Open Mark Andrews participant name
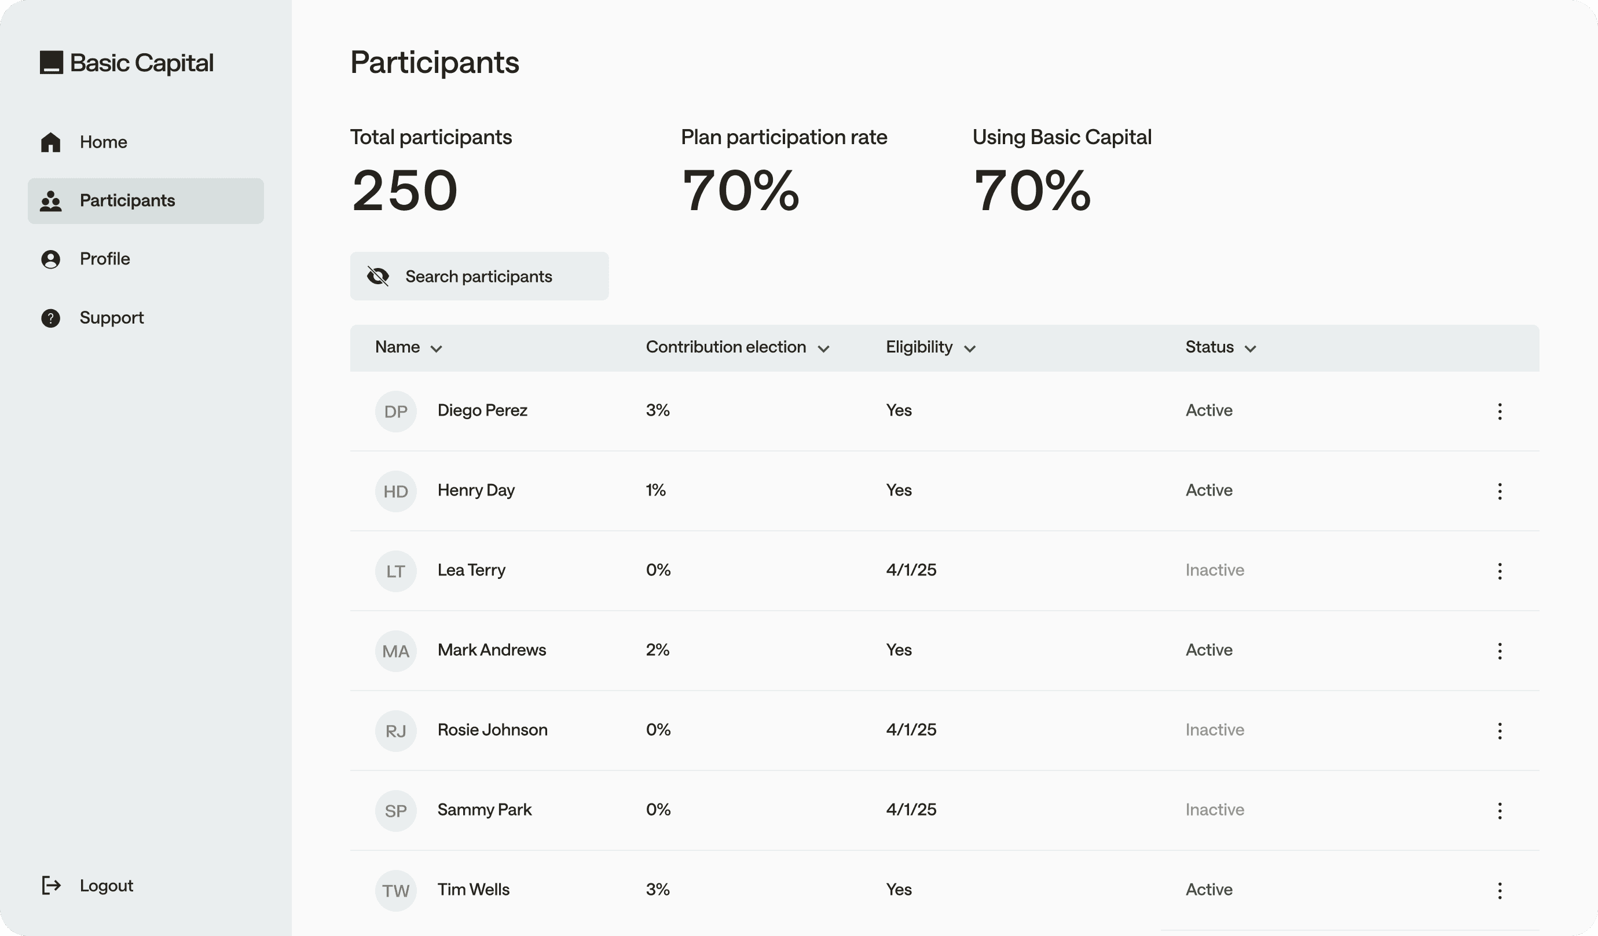 (492, 650)
